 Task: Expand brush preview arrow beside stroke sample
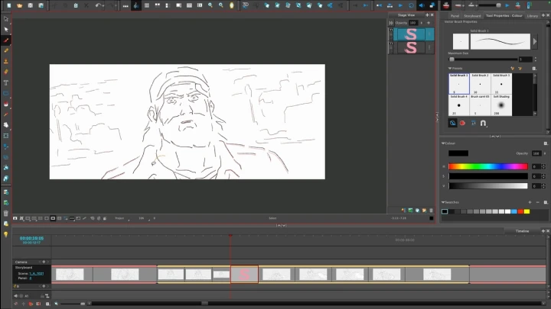click(x=535, y=42)
